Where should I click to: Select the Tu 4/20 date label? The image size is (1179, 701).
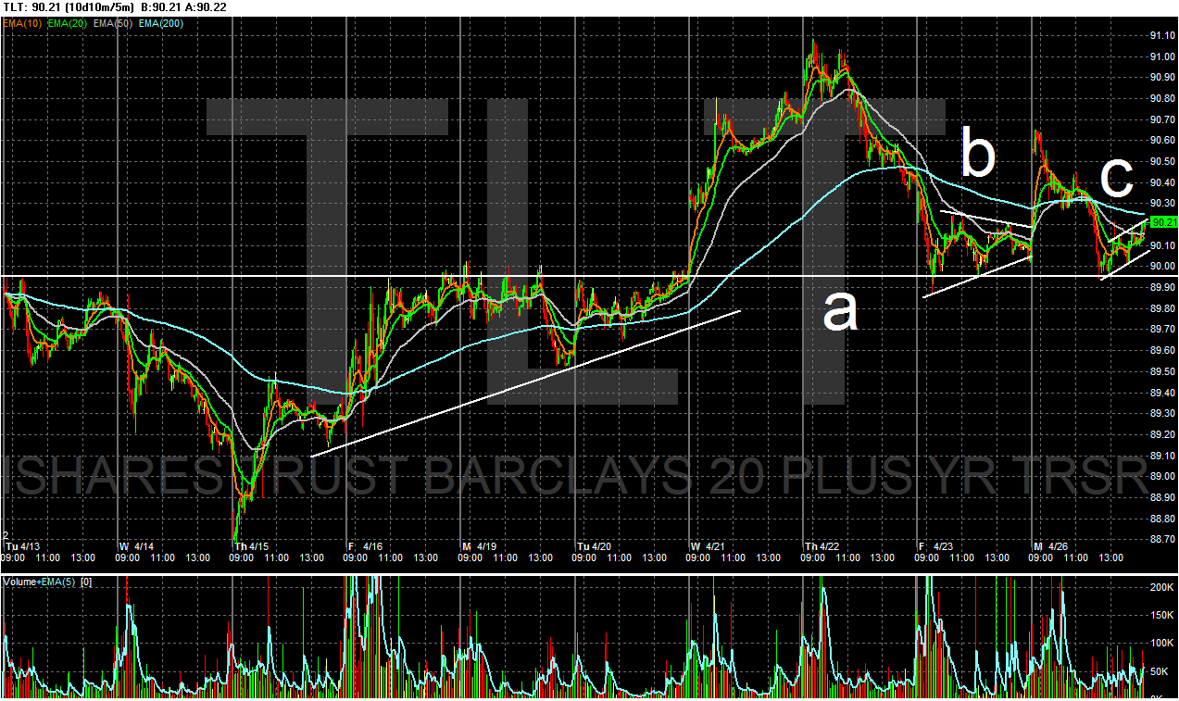coord(596,546)
